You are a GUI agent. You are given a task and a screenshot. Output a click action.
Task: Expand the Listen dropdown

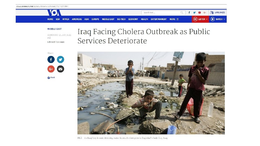click(x=200, y=19)
